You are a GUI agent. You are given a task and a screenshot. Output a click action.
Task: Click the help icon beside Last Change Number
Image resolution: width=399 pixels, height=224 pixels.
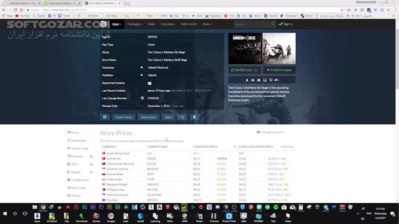142,98
